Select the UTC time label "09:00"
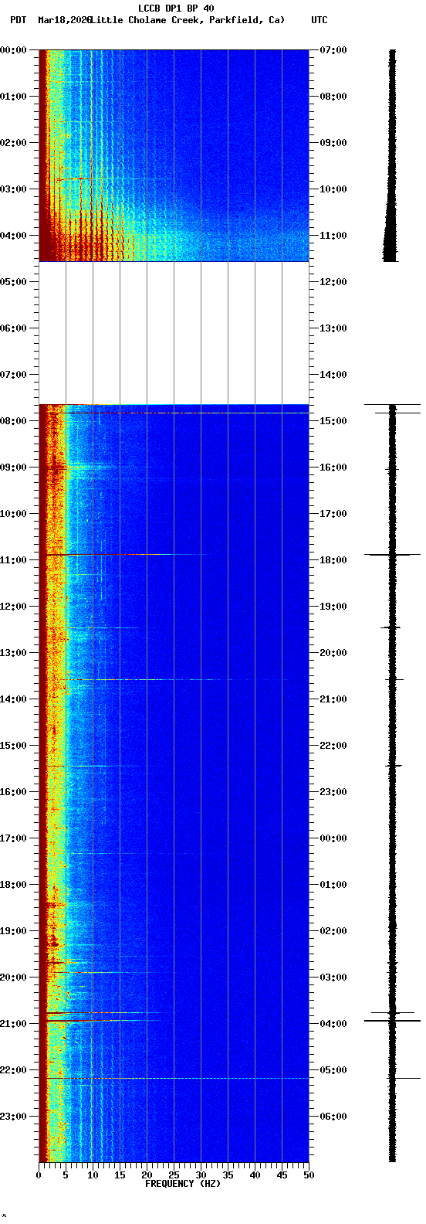The width and height of the screenshot is (426, 1224). (x=333, y=143)
